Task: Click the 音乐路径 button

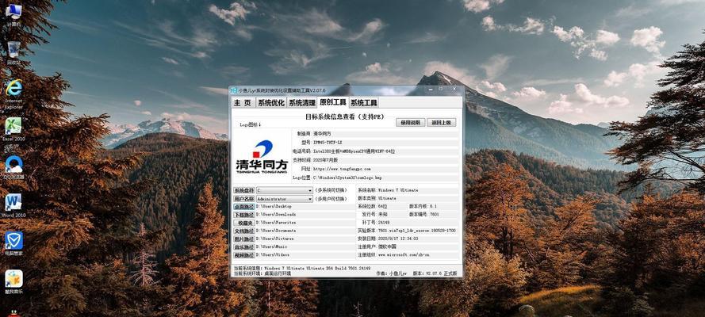Action: coord(243,247)
